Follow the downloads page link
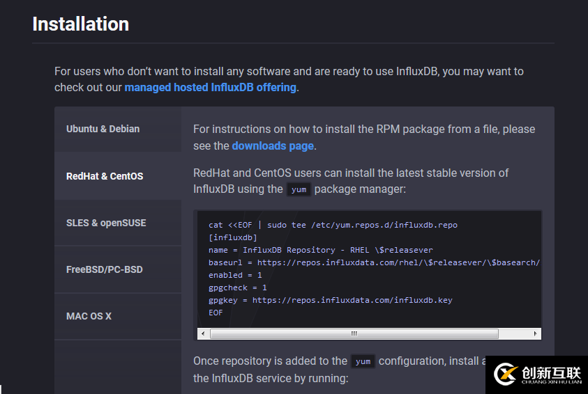The height and width of the screenshot is (394, 588). point(273,145)
